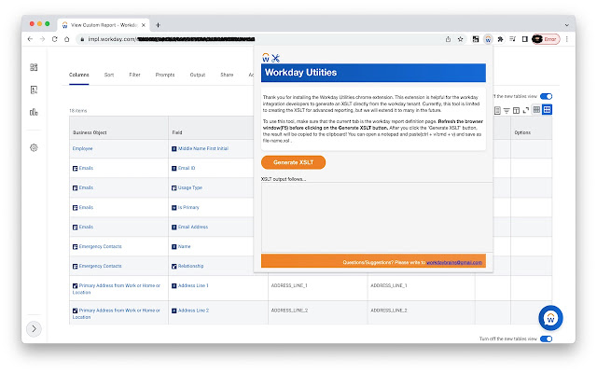This screenshot has width=597, height=373.
Task: Click inside the XSLT output text area
Action: pyautogui.click(x=377, y=217)
